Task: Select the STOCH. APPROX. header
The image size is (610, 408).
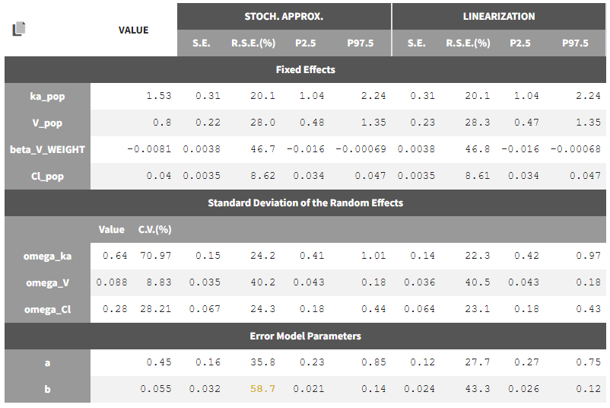Action: 284,16
